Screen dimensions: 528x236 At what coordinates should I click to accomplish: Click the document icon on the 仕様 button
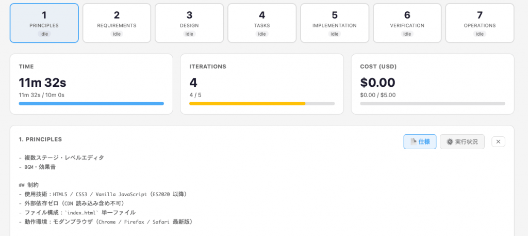413,141
